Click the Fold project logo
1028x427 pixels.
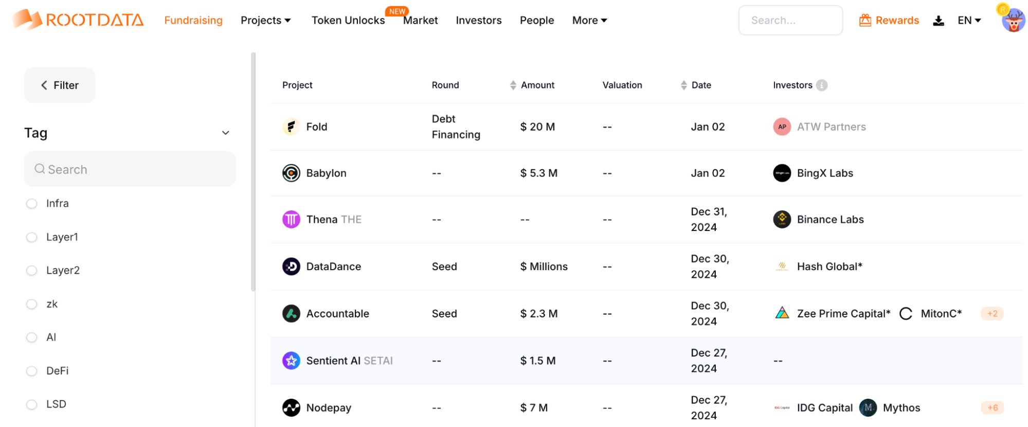(291, 127)
